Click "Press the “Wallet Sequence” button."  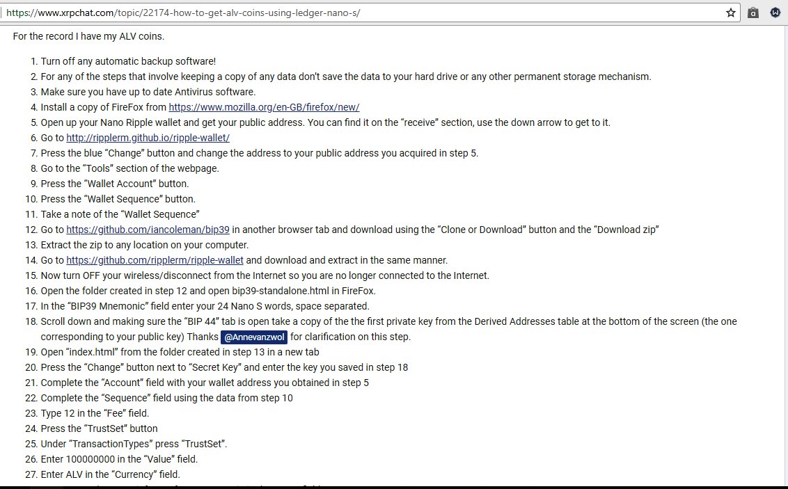[118, 199]
